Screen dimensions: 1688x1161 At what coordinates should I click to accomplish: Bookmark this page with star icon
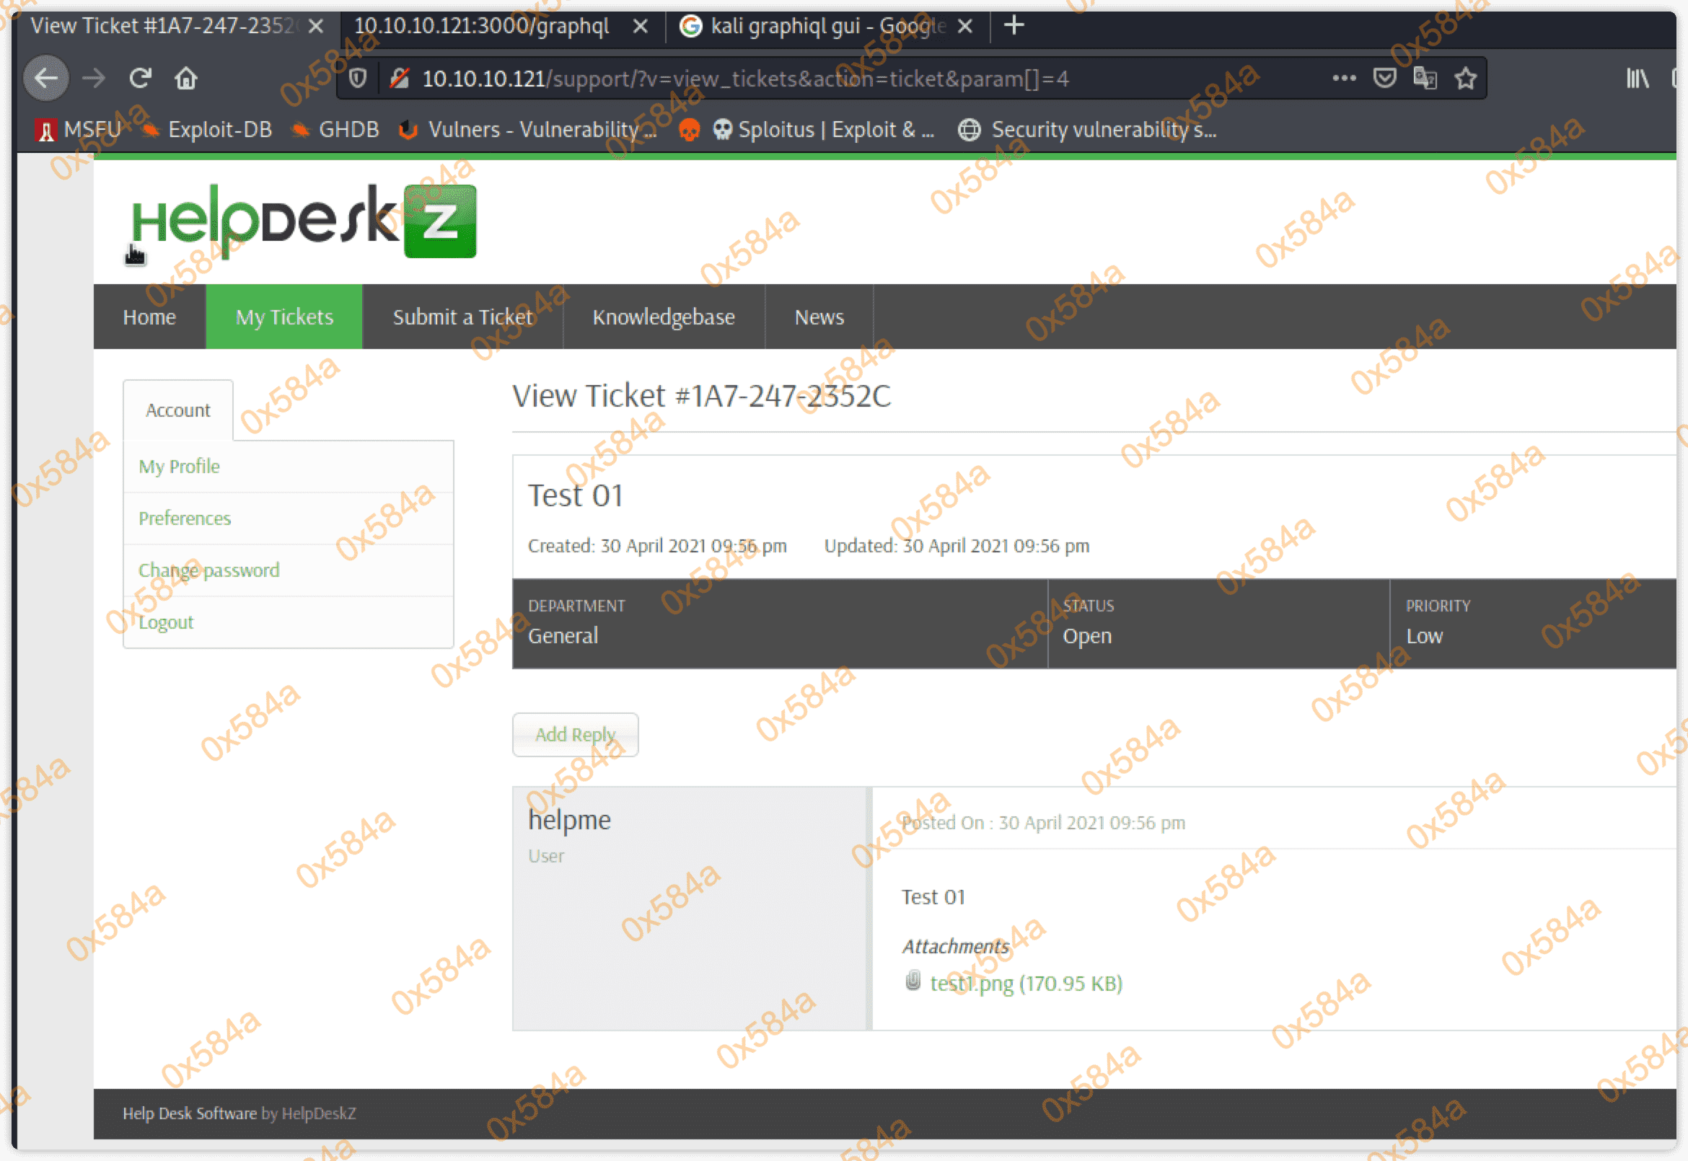point(1465,78)
